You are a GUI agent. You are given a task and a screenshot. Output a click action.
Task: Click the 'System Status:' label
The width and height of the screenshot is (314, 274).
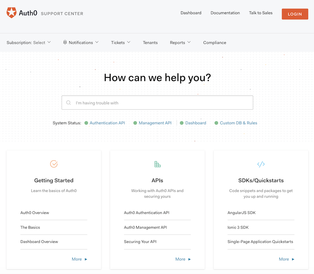point(67,123)
